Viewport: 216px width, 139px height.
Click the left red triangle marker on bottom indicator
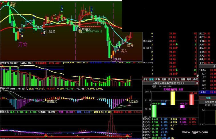pyautogui.click(x=46, y=136)
